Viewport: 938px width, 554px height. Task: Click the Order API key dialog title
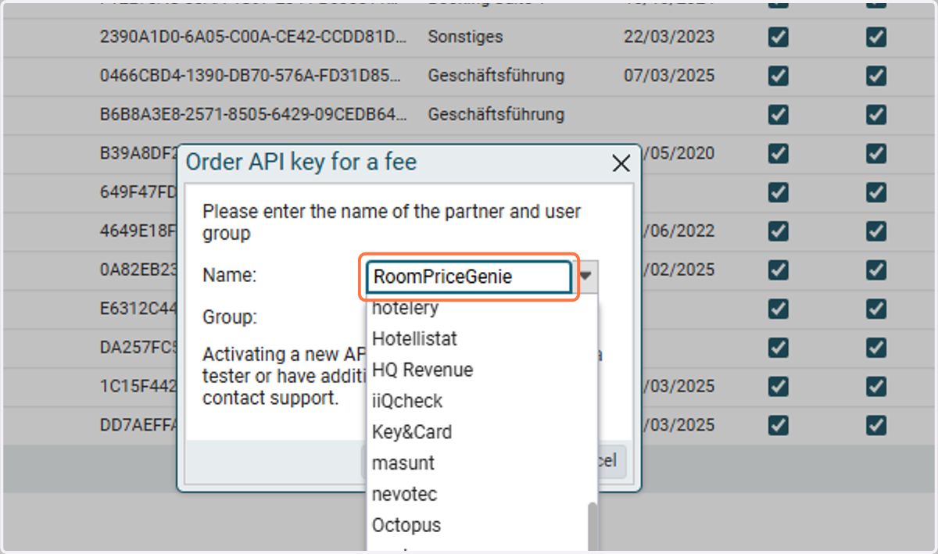pos(301,163)
